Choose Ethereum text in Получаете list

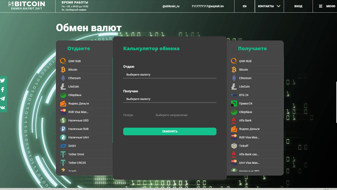pos(245,78)
